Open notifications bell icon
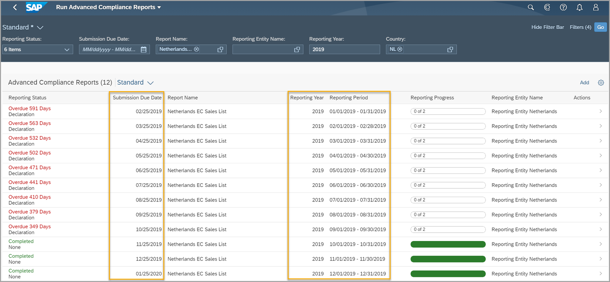This screenshot has width=610, height=282. [x=579, y=7]
